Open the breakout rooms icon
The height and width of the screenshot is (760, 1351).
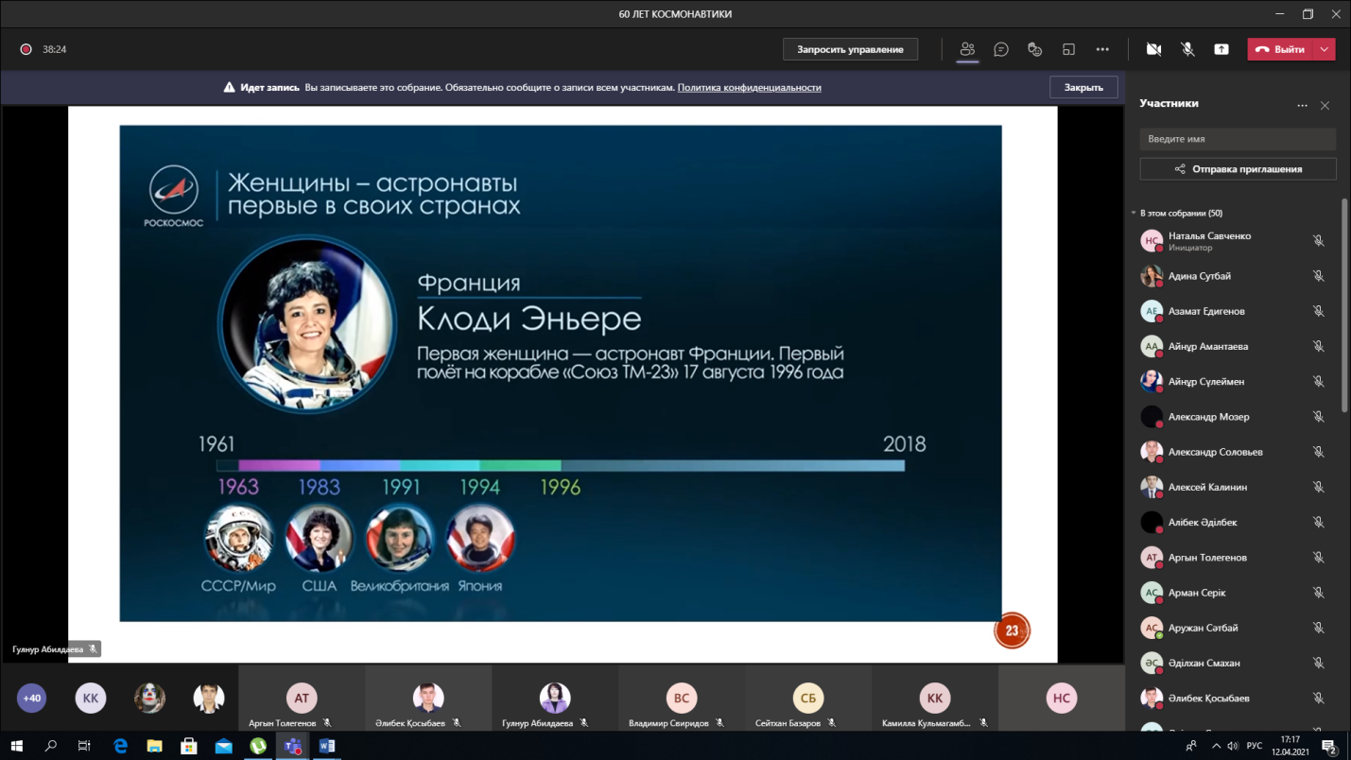tap(1068, 49)
